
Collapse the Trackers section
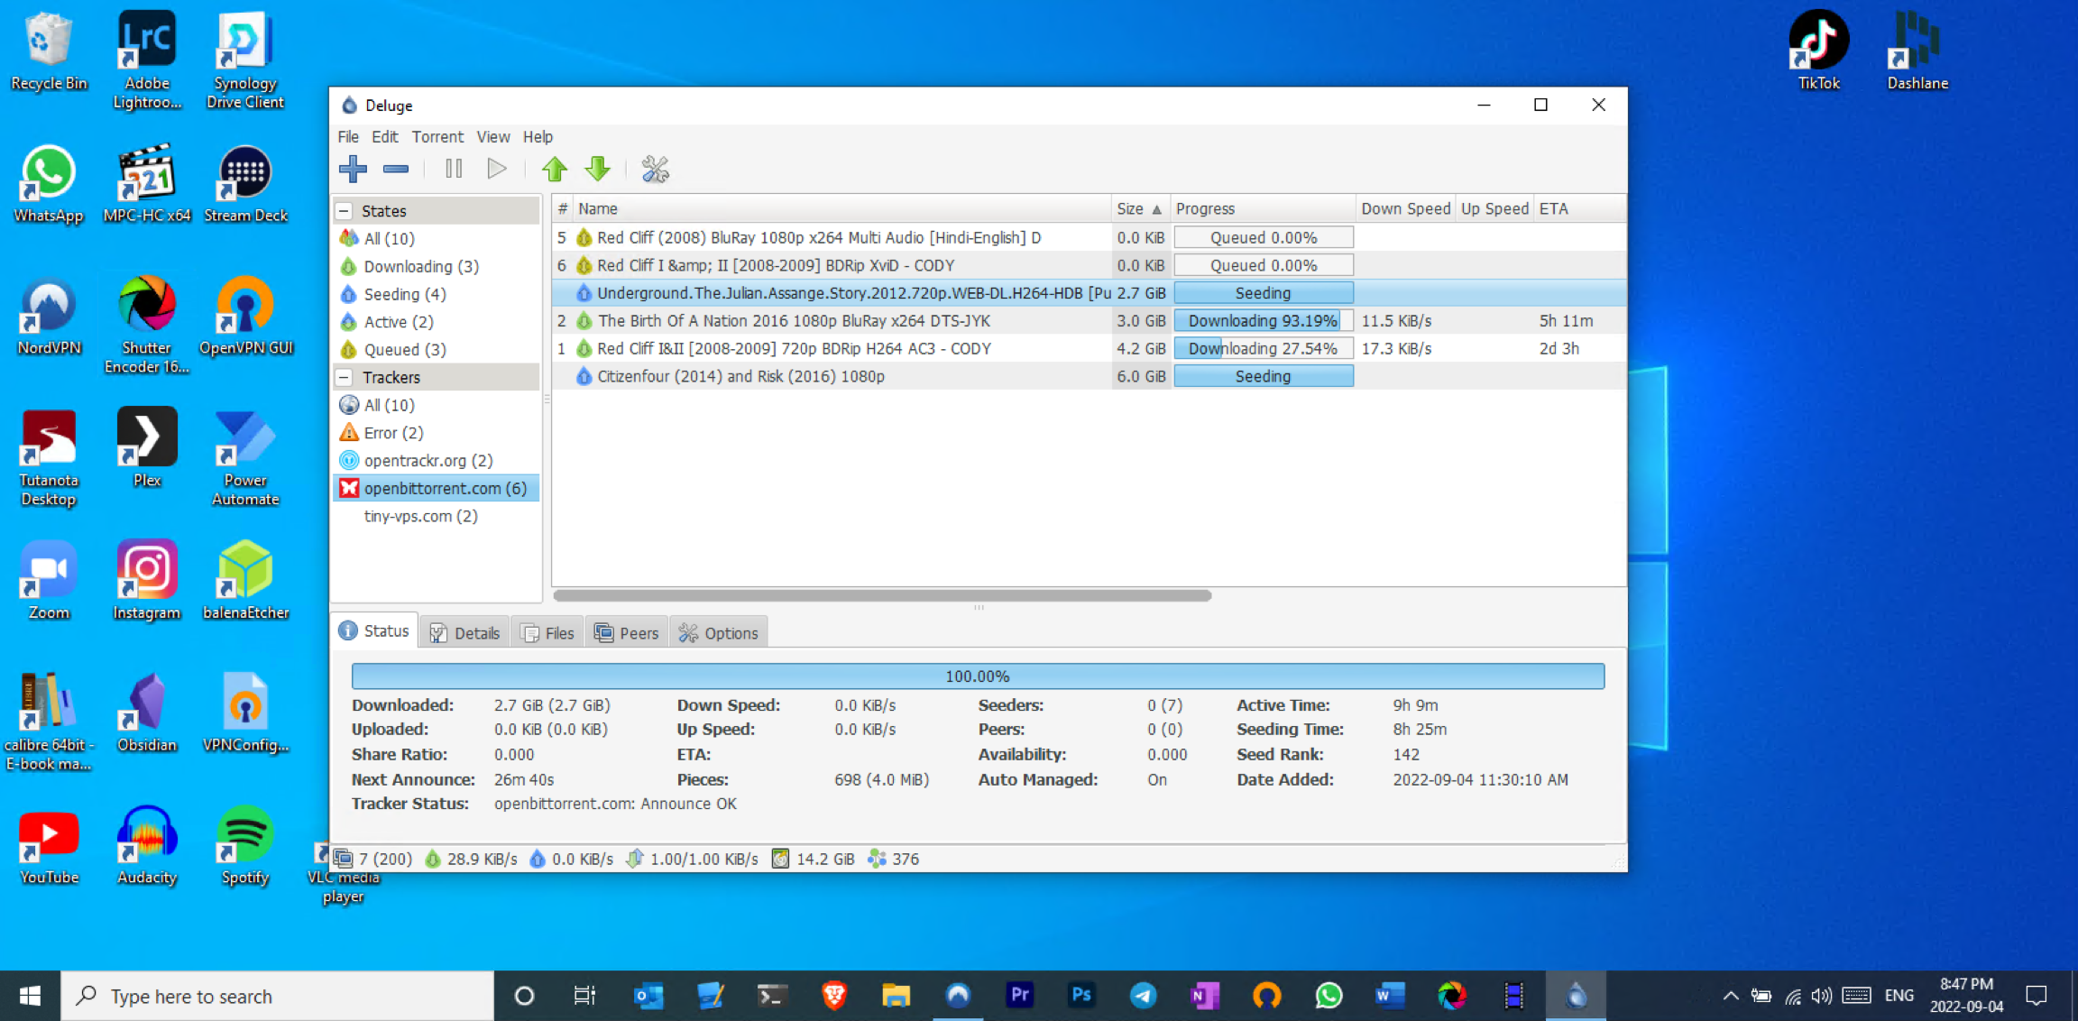pos(344,377)
